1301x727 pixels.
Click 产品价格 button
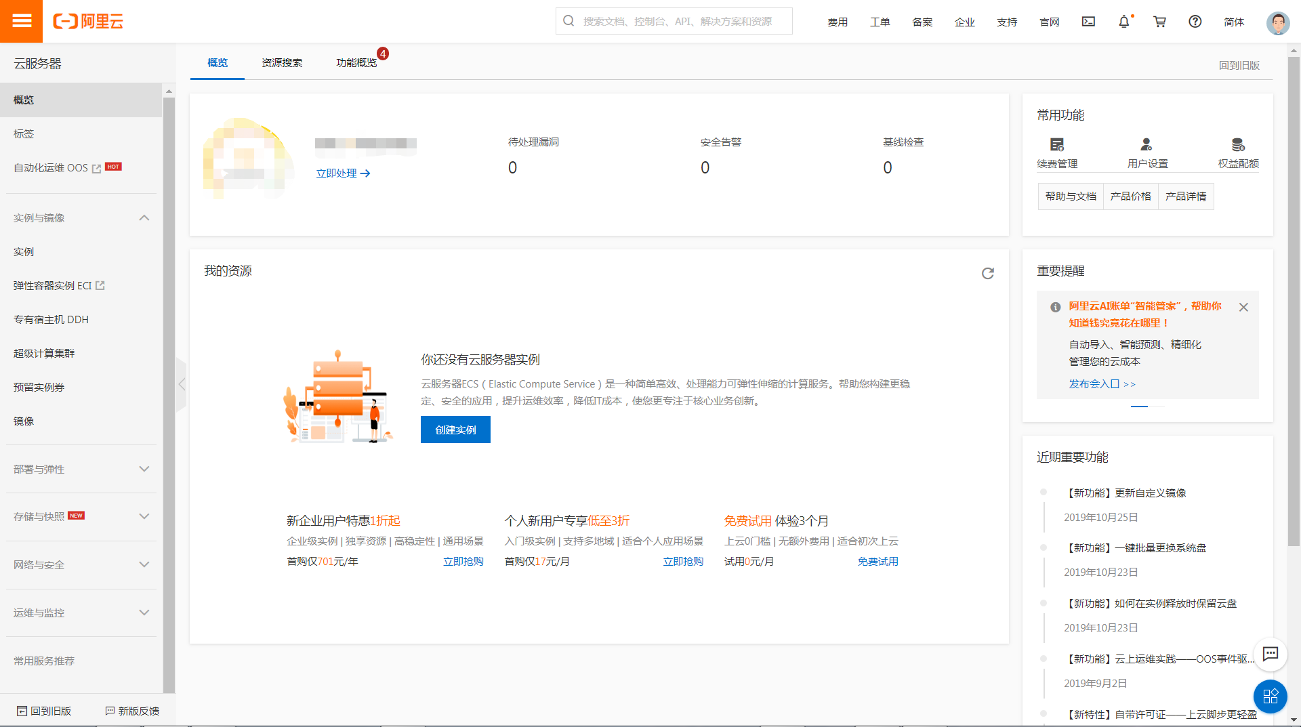[1131, 196]
